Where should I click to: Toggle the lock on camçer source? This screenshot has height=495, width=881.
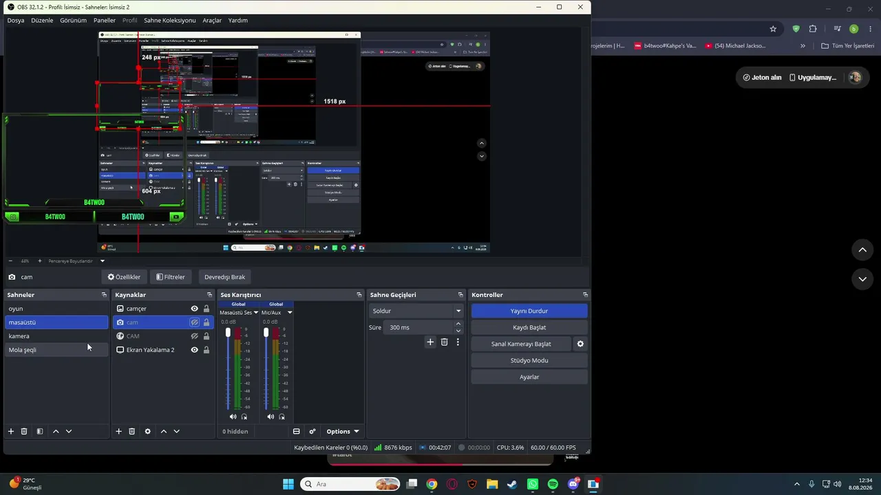(x=206, y=309)
